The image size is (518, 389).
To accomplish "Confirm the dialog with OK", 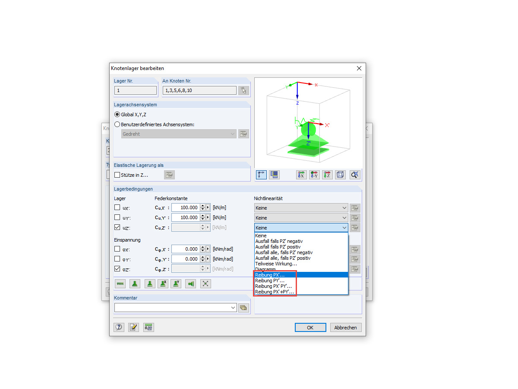I will (310, 327).
